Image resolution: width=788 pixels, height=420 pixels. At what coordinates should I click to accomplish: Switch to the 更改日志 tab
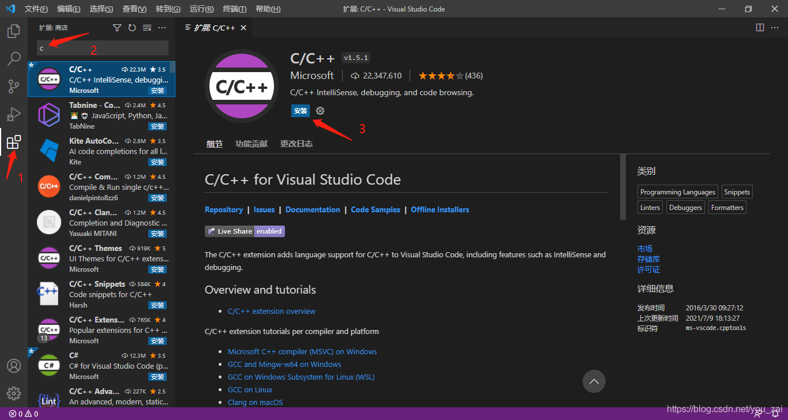point(297,143)
